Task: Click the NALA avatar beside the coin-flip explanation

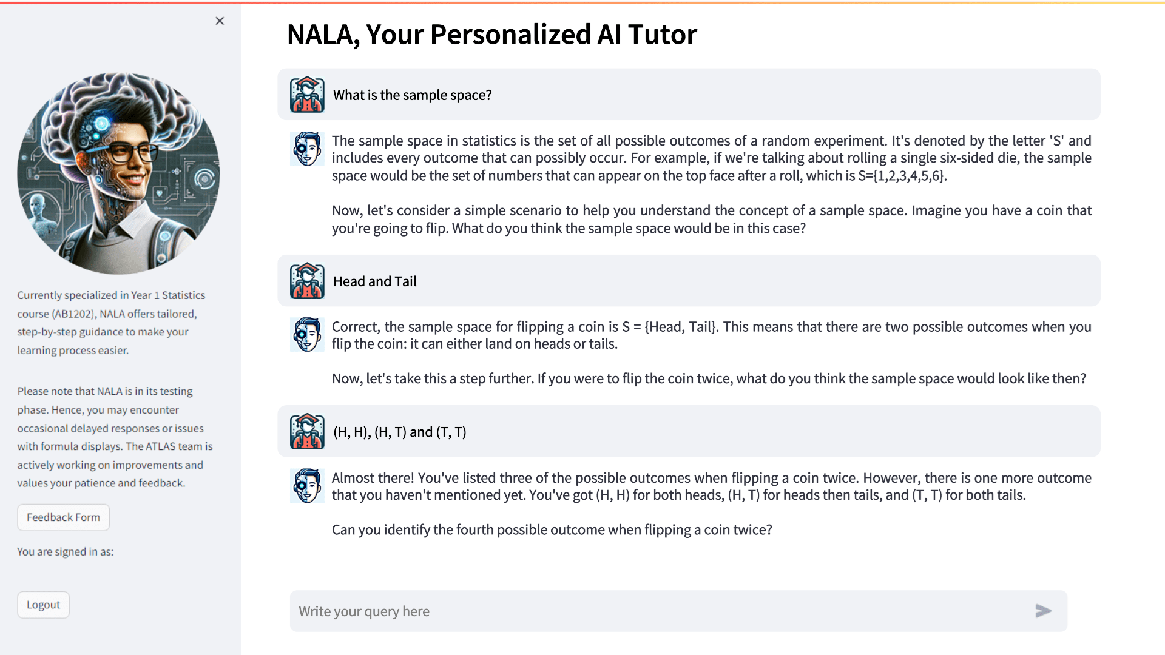Action: [306, 334]
